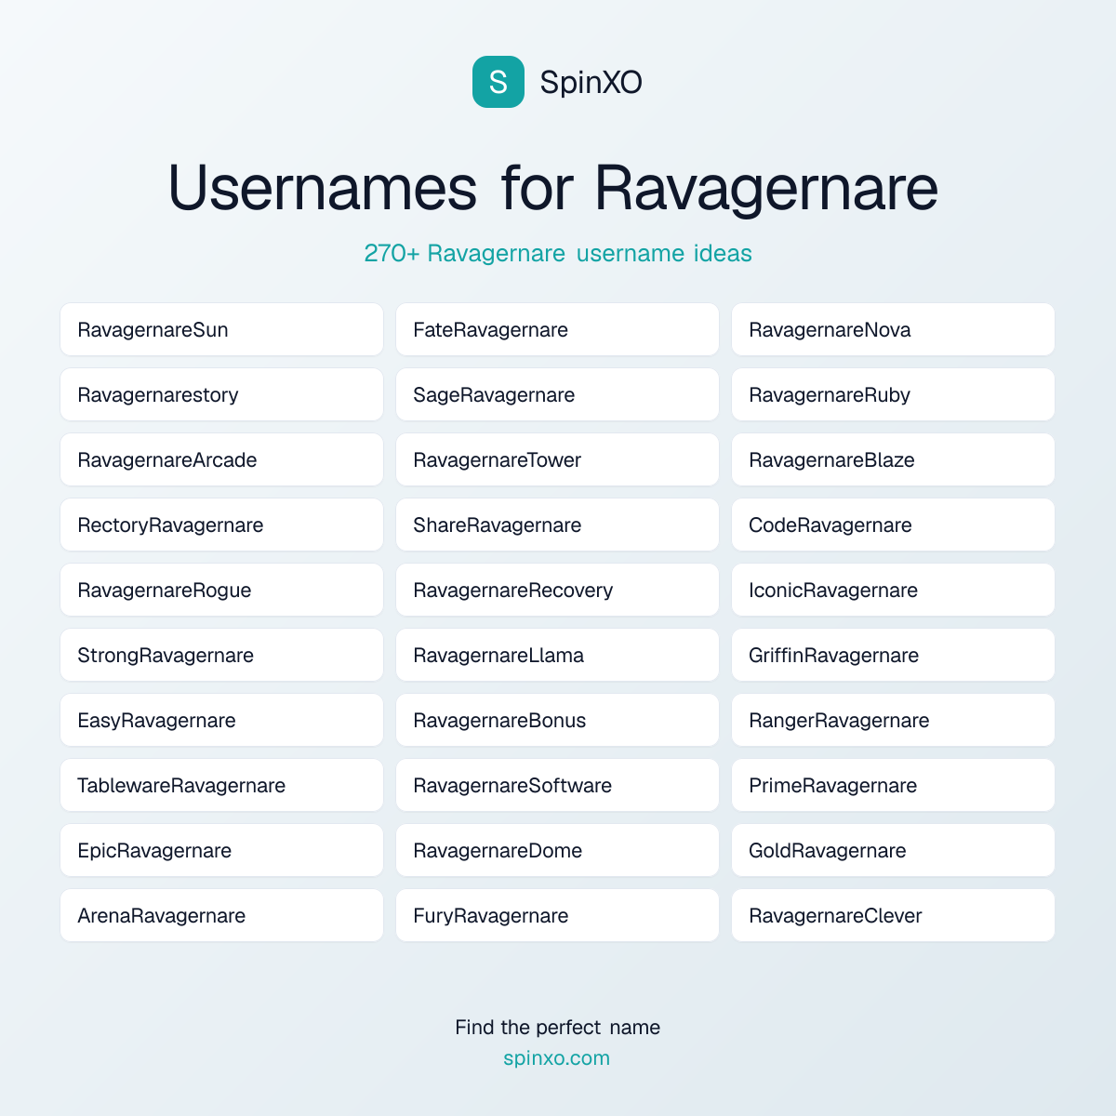Viewport: 1116px width, 1116px height.
Task: Click the RavagernareSoftware entry
Action: click(557, 785)
